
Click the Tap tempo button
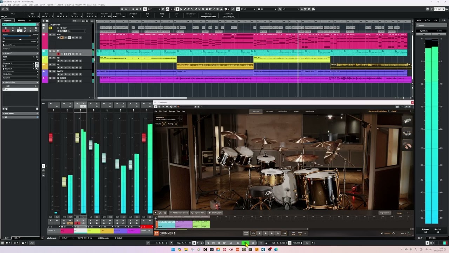(307, 243)
